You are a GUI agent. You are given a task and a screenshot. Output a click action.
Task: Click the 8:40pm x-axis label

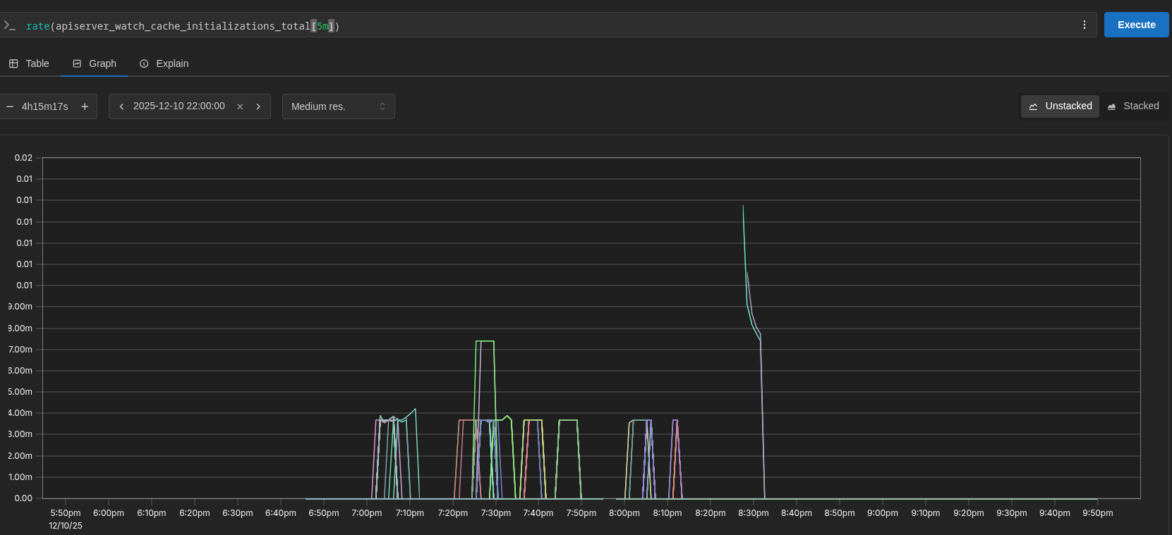[797, 513]
